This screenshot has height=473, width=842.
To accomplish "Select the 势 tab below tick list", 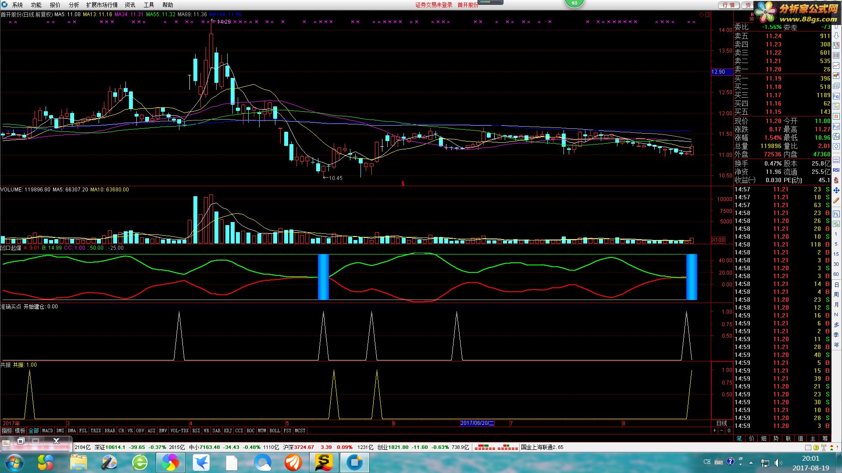I will click(776, 438).
